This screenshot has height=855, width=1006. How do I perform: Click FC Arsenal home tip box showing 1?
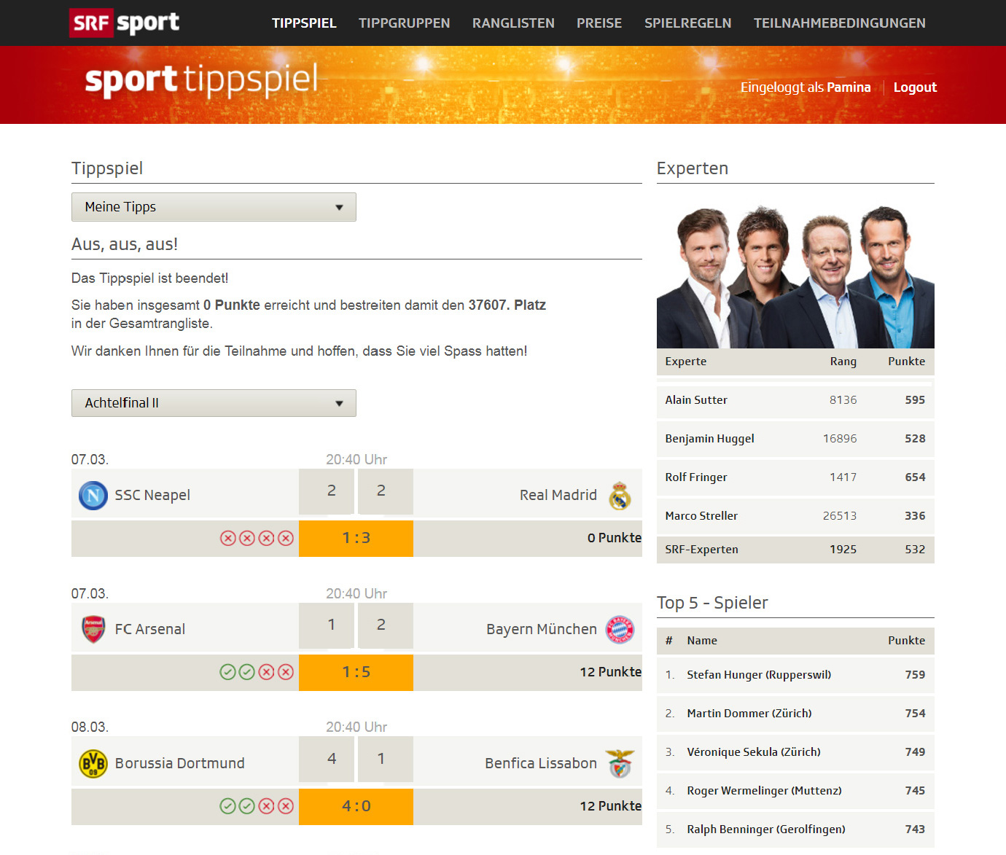(x=327, y=626)
